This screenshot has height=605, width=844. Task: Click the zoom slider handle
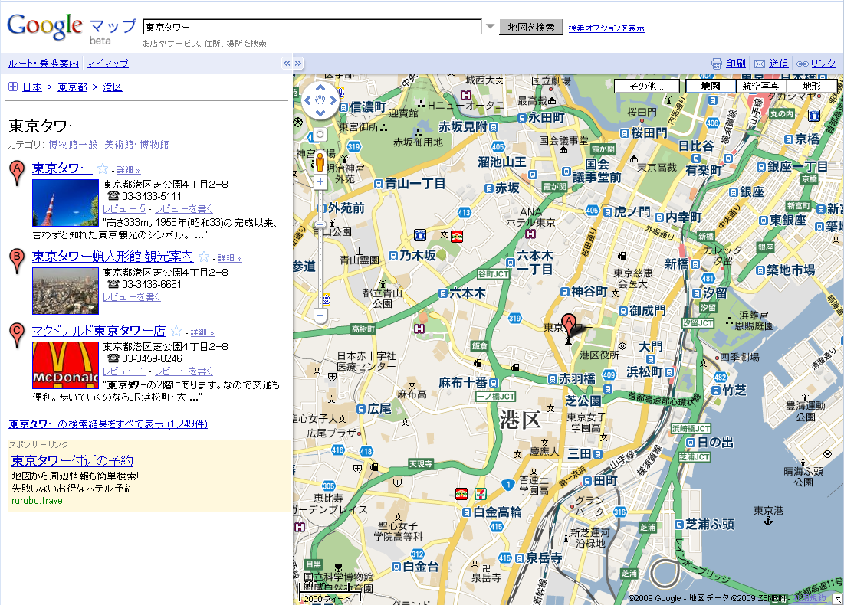pos(320,224)
